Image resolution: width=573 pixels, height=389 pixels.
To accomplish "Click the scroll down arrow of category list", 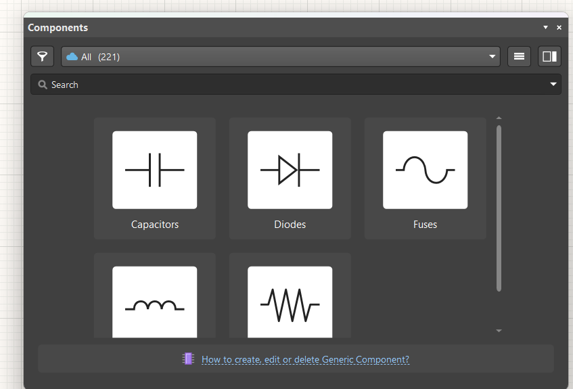I will (499, 331).
